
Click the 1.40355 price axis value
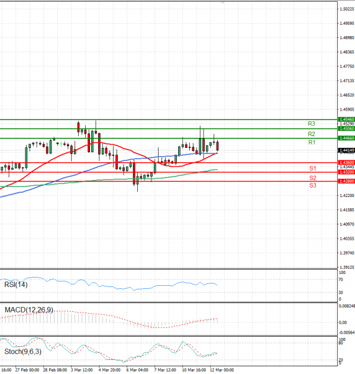[347, 238]
